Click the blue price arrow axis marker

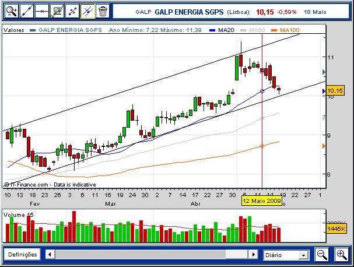click(x=324, y=91)
